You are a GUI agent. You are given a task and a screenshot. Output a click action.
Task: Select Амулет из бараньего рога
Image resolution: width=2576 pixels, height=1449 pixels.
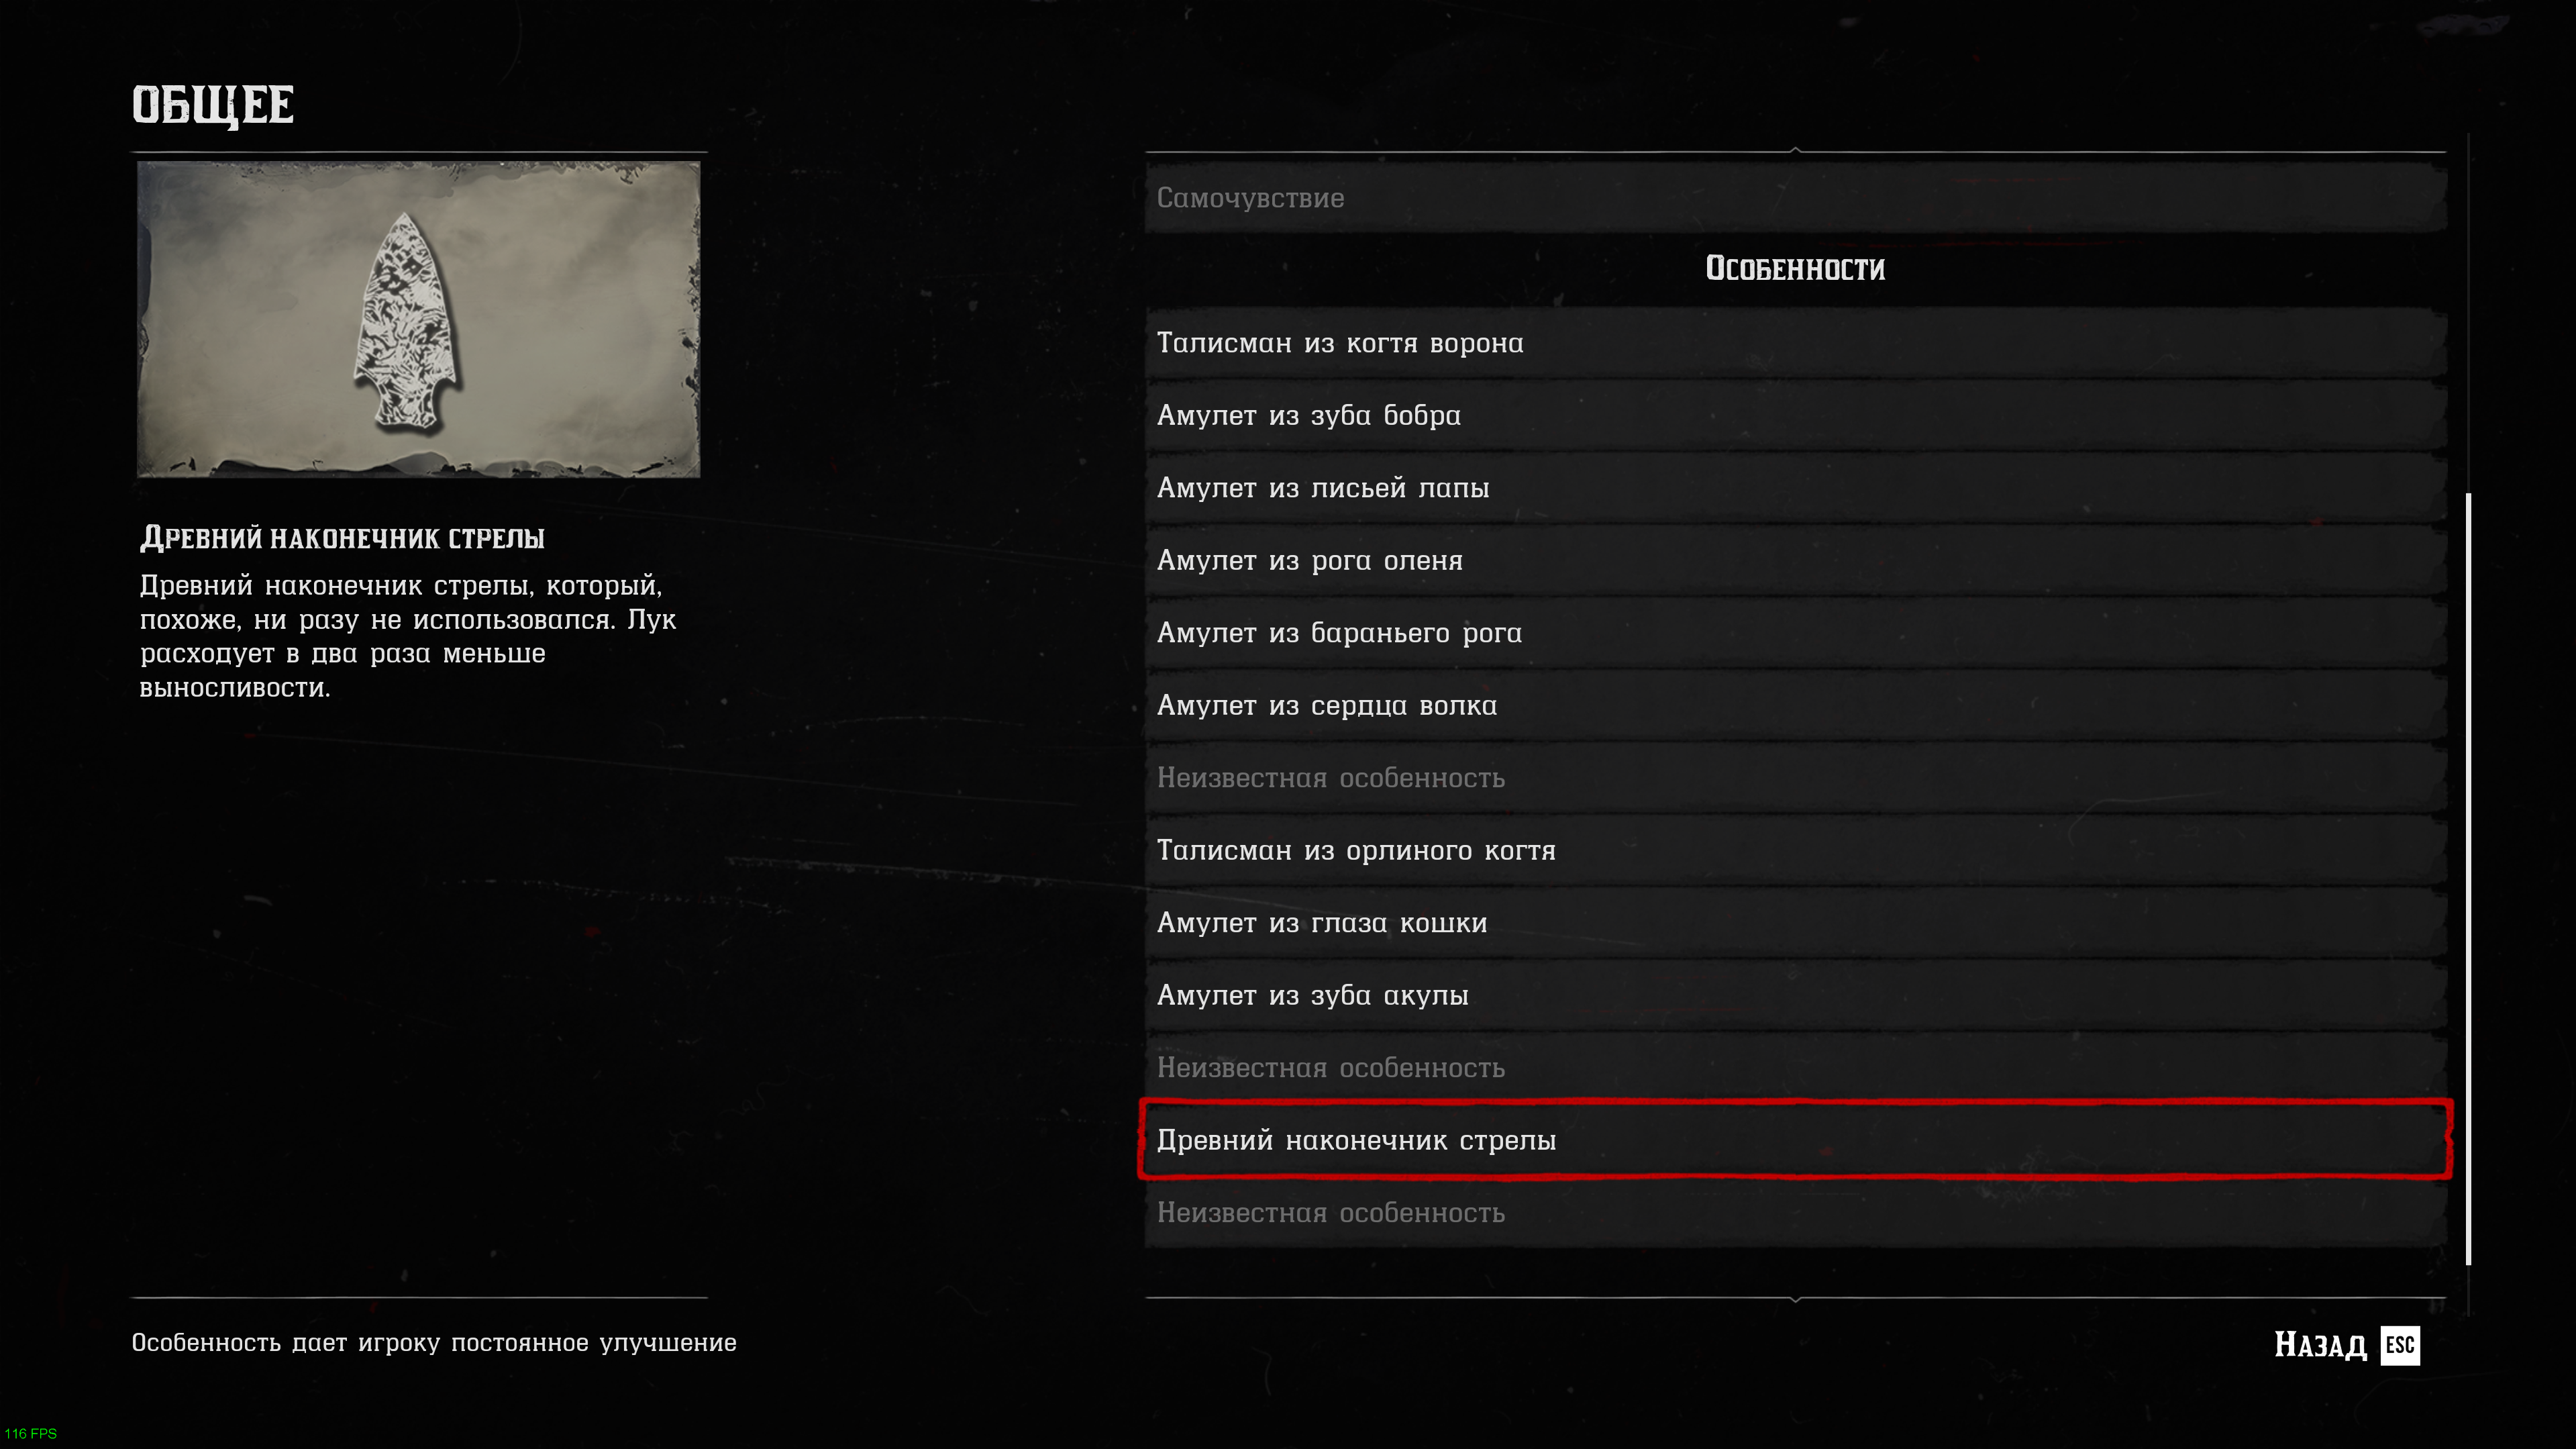coord(1795,633)
